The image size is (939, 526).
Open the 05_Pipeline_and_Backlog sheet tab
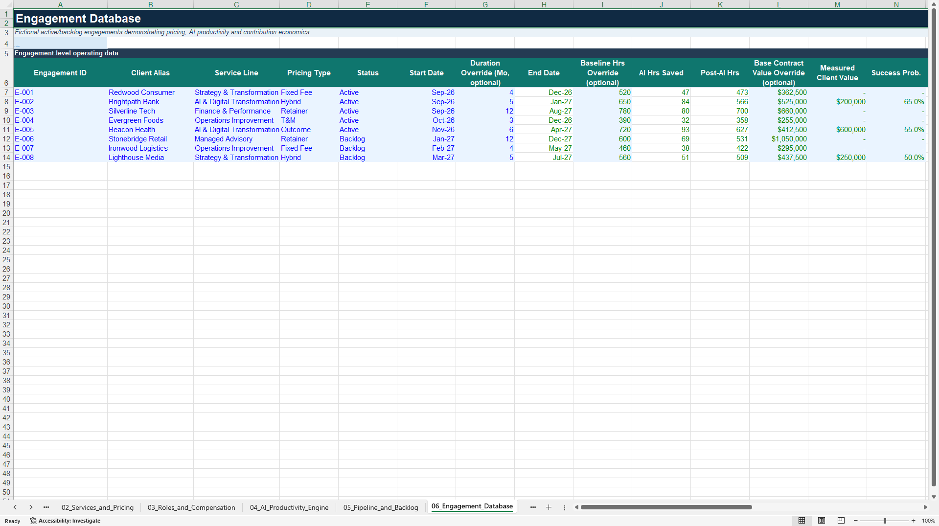[381, 507]
